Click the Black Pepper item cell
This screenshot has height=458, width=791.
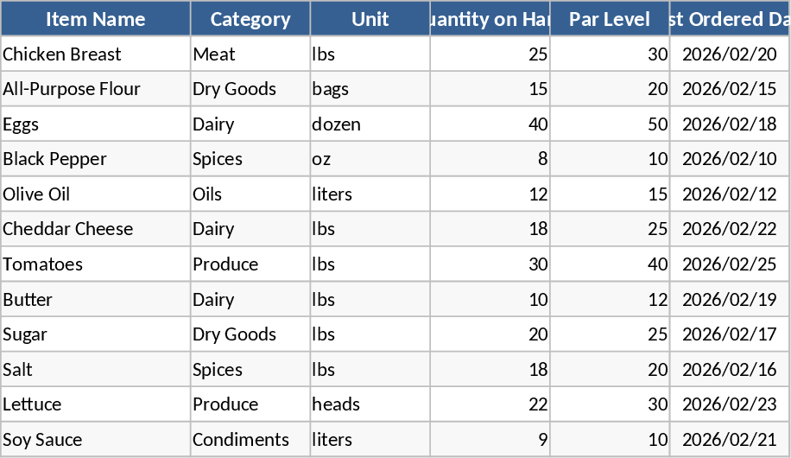tap(95, 159)
